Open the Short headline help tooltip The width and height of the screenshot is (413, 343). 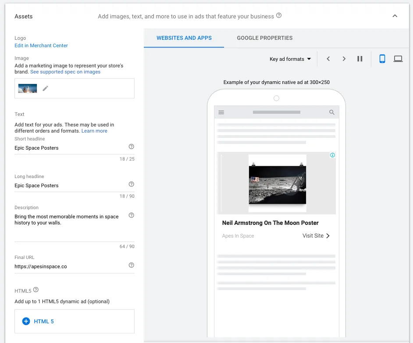(131, 147)
